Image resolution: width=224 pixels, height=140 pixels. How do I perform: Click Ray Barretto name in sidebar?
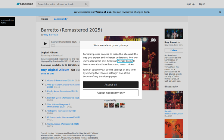172,42
